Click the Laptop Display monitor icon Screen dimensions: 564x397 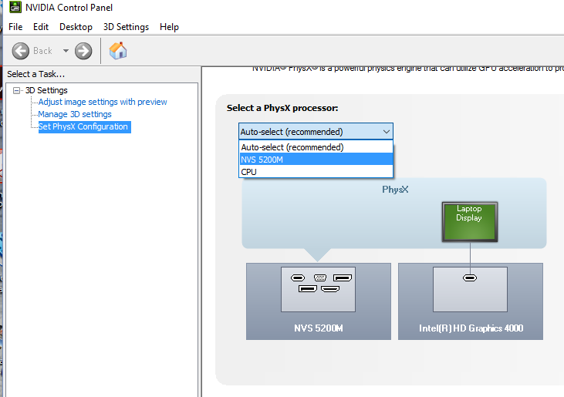(470, 222)
